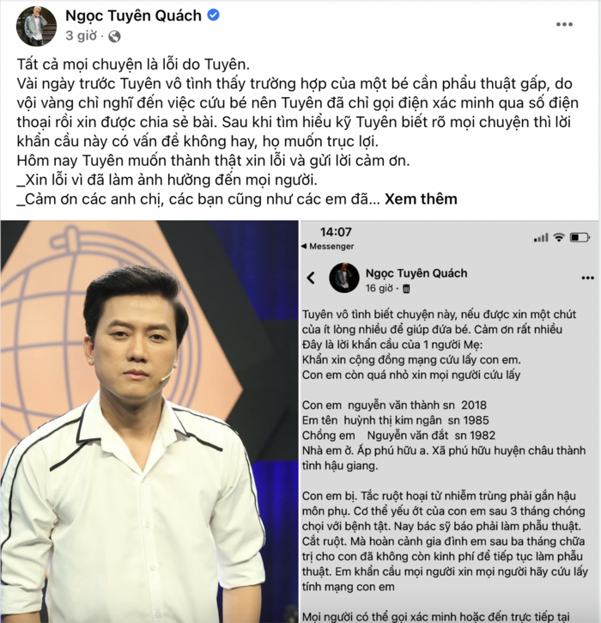
Task: Expand post with Xem thêm
Action: click(x=421, y=199)
